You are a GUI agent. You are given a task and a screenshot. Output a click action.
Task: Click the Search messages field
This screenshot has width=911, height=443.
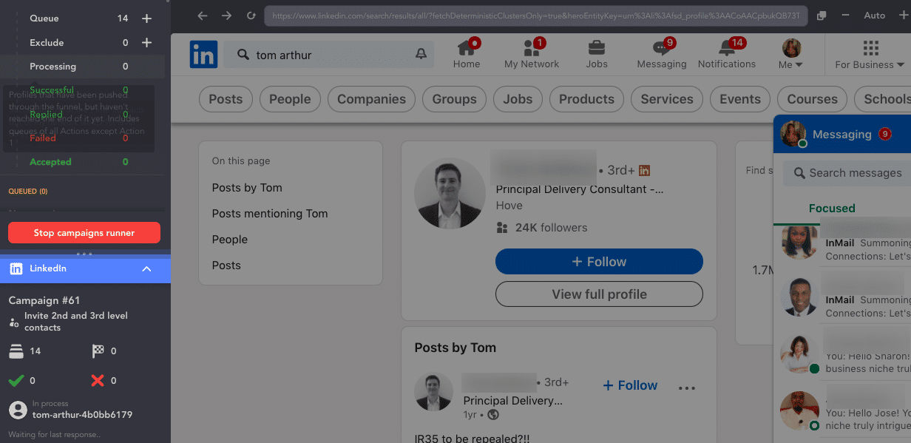[x=850, y=173]
